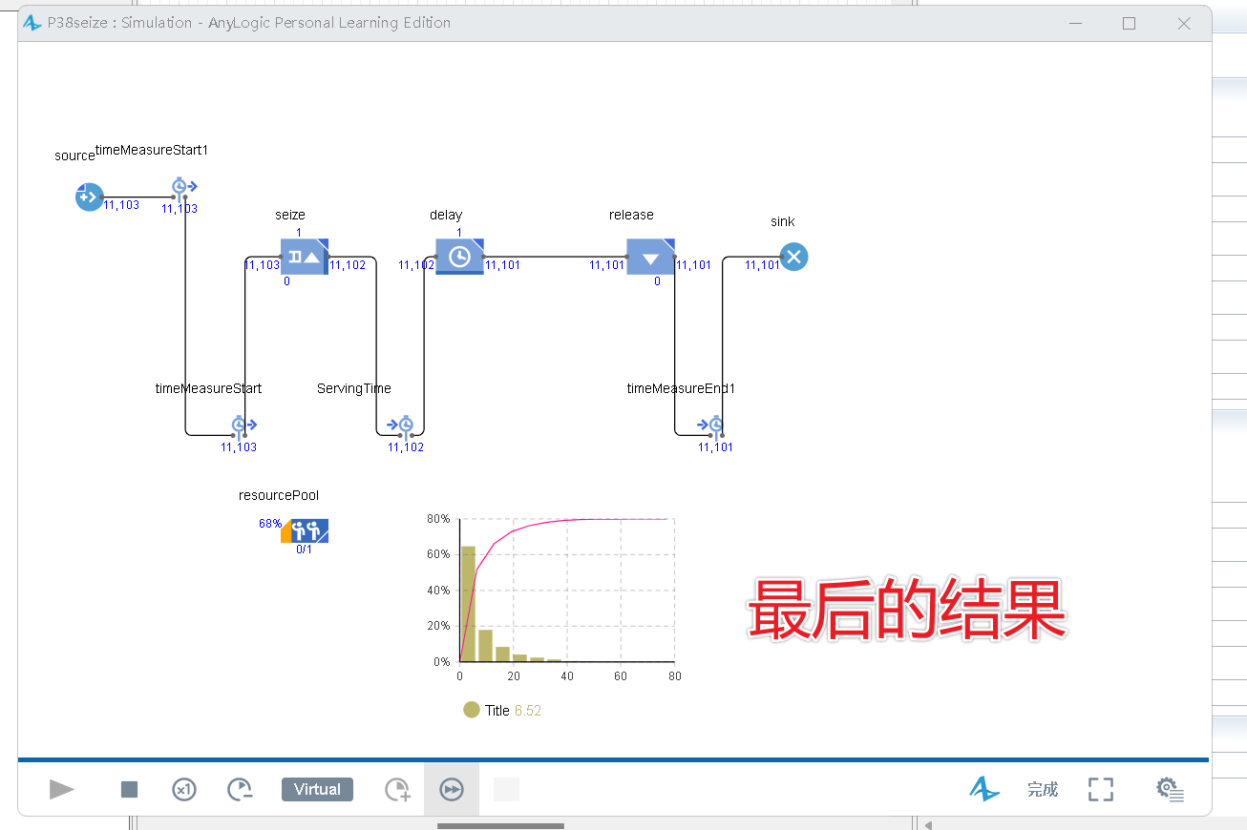Click the release label text

[631, 215]
